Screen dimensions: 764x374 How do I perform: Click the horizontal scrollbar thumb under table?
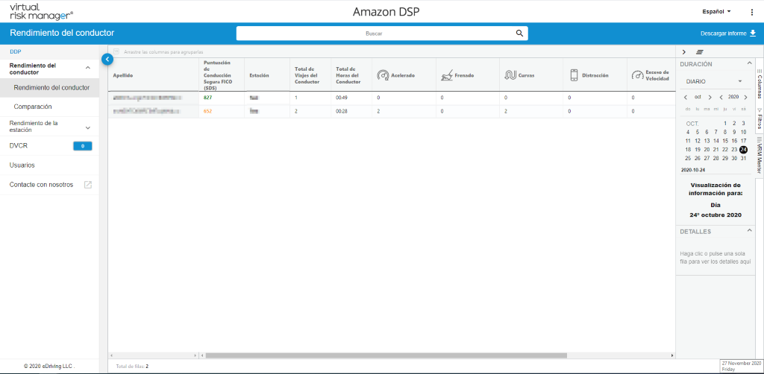pyautogui.click(x=386, y=355)
